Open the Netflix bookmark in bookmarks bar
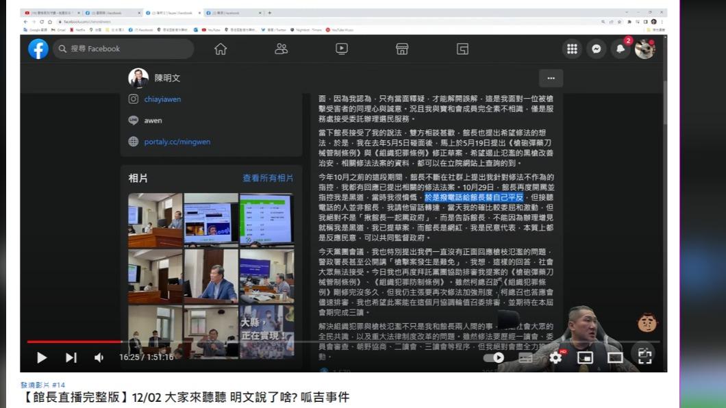726x408 pixels. [77, 29]
